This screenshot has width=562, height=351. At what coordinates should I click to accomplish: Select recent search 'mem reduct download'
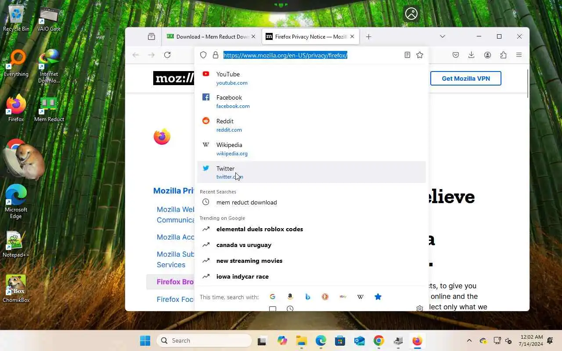[311, 202]
